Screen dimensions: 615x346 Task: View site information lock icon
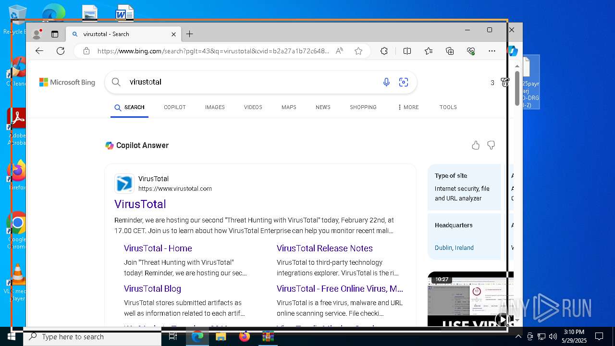86,51
